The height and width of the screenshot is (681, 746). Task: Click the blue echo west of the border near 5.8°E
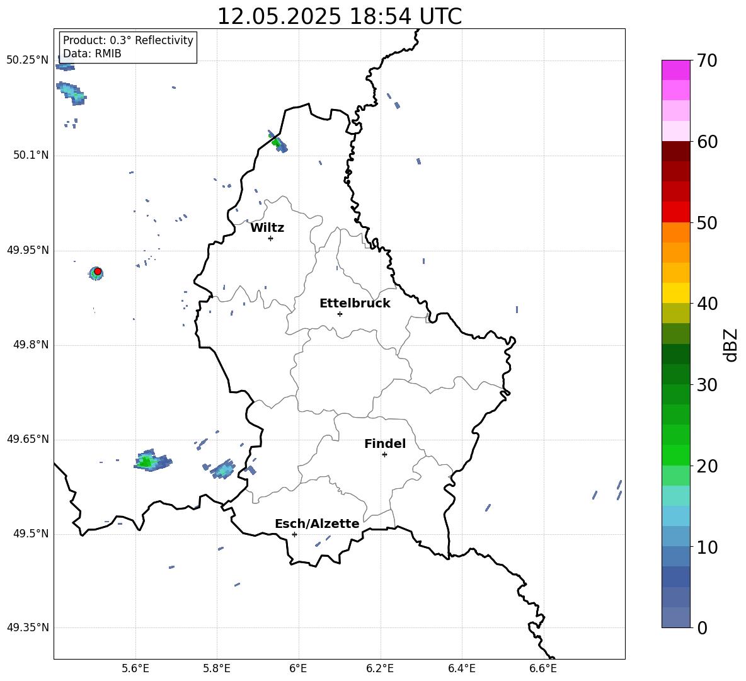[x=222, y=469]
